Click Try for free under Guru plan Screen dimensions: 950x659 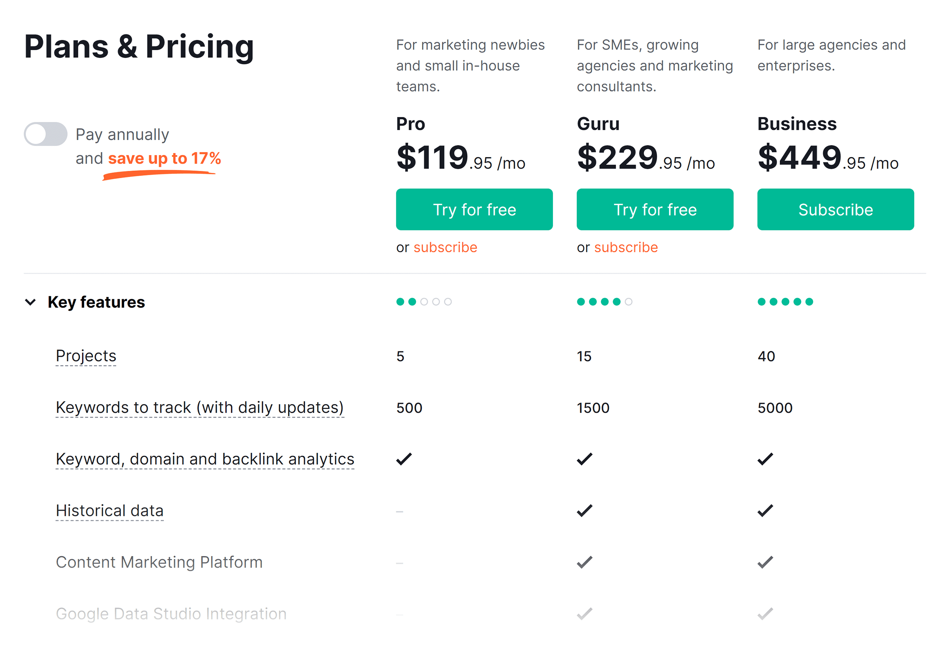point(655,209)
